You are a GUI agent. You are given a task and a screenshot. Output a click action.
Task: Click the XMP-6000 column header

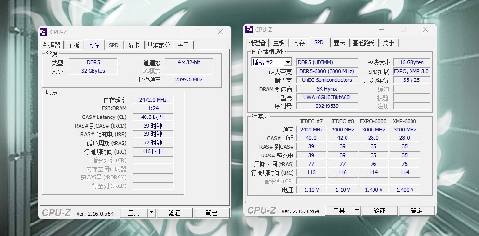405,121
